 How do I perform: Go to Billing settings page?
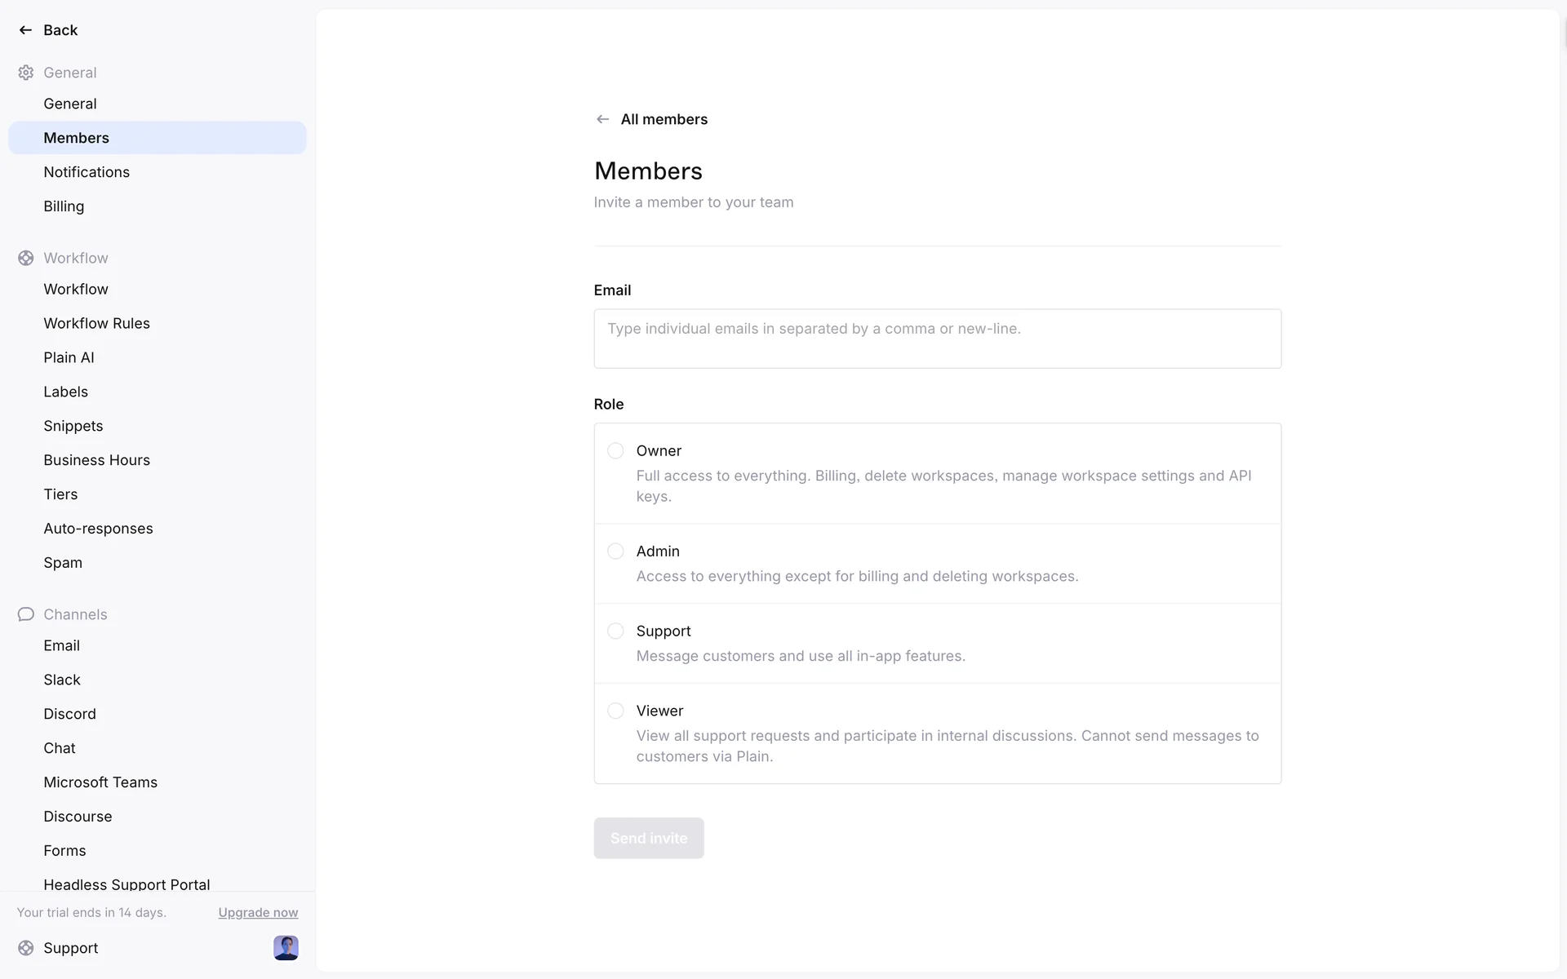pos(64,206)
